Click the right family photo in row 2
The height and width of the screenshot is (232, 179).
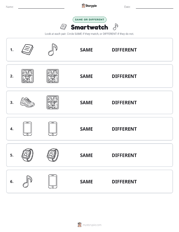[53, 76]
